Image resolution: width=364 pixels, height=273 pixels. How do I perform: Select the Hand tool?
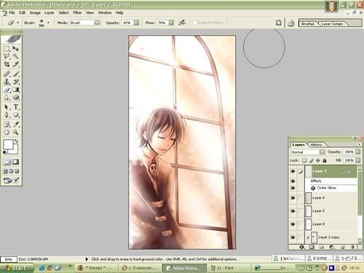point(7,132)
